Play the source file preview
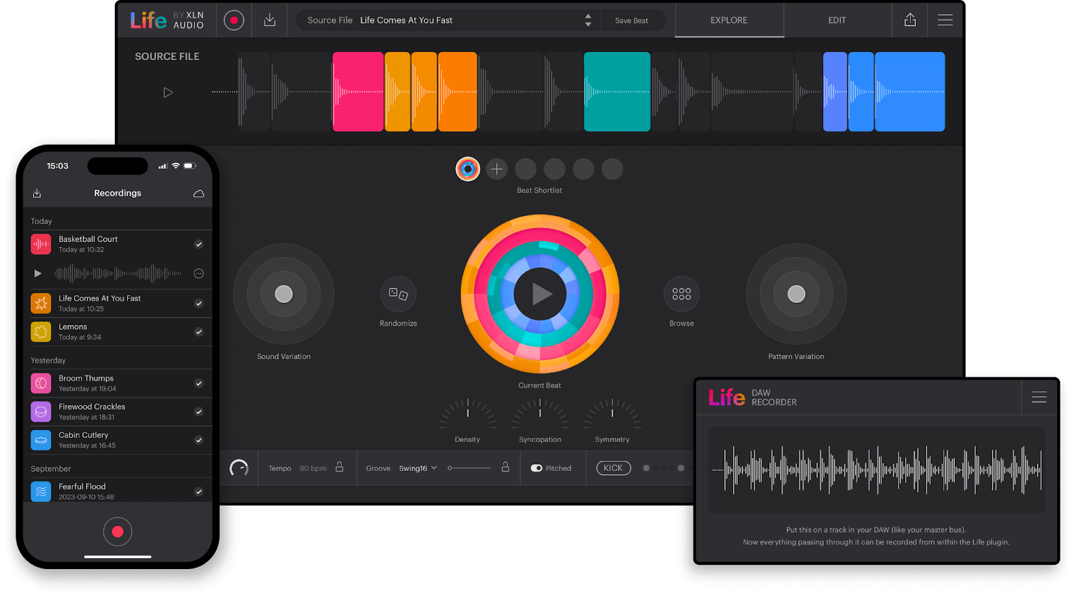Screen dimensions: 1076x598 coord(168,92)
